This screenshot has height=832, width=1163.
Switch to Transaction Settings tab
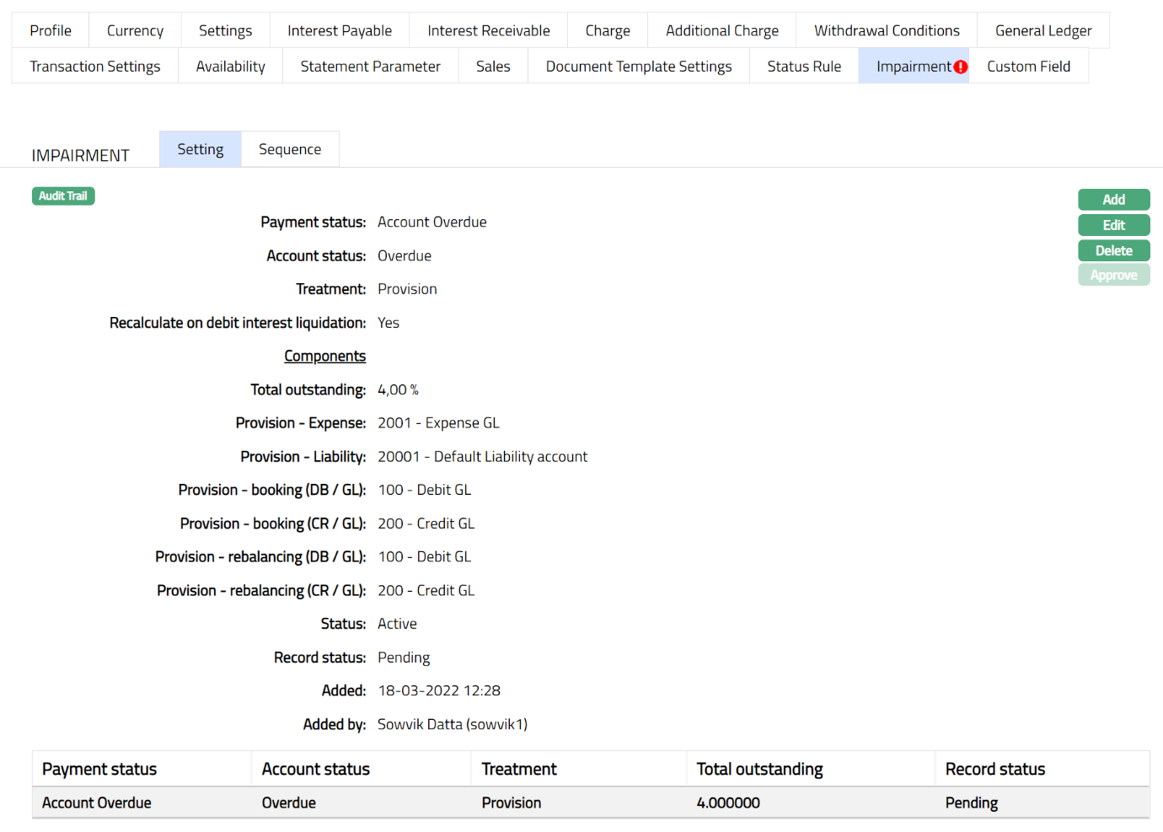(x=94, y=66)
